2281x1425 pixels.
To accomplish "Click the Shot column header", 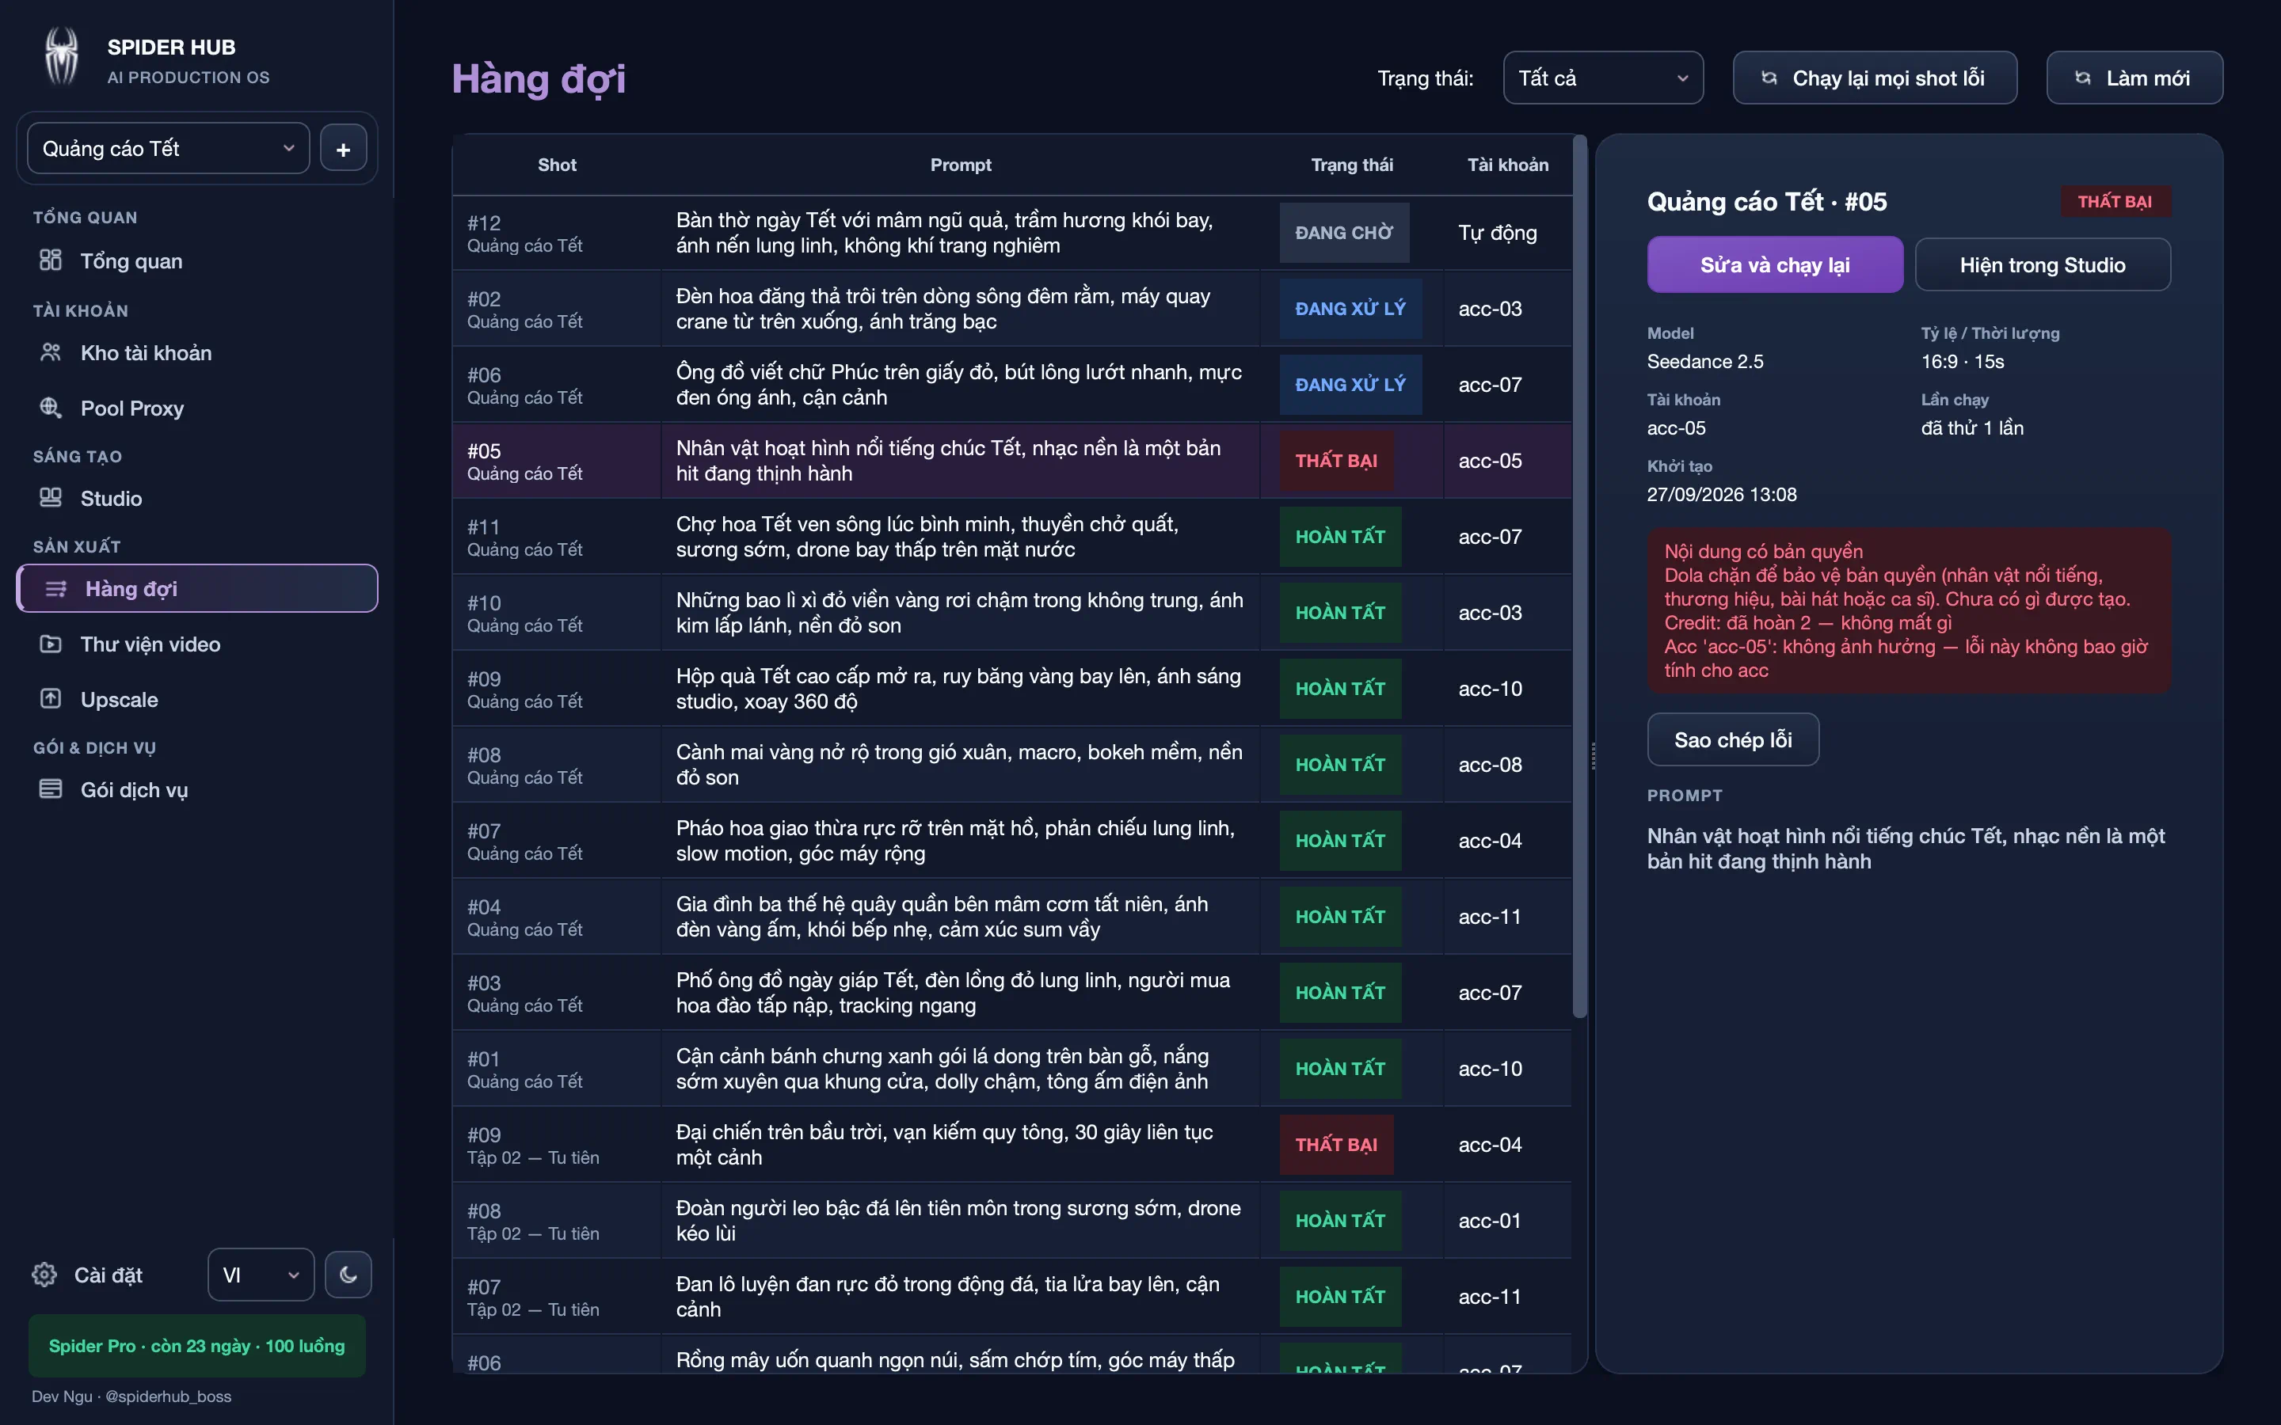I will (556, 165).
